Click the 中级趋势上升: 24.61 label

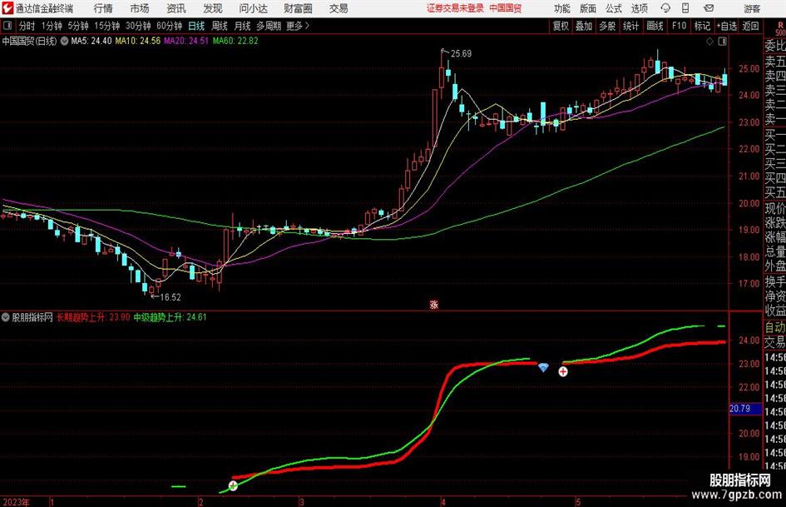(170, 316)
